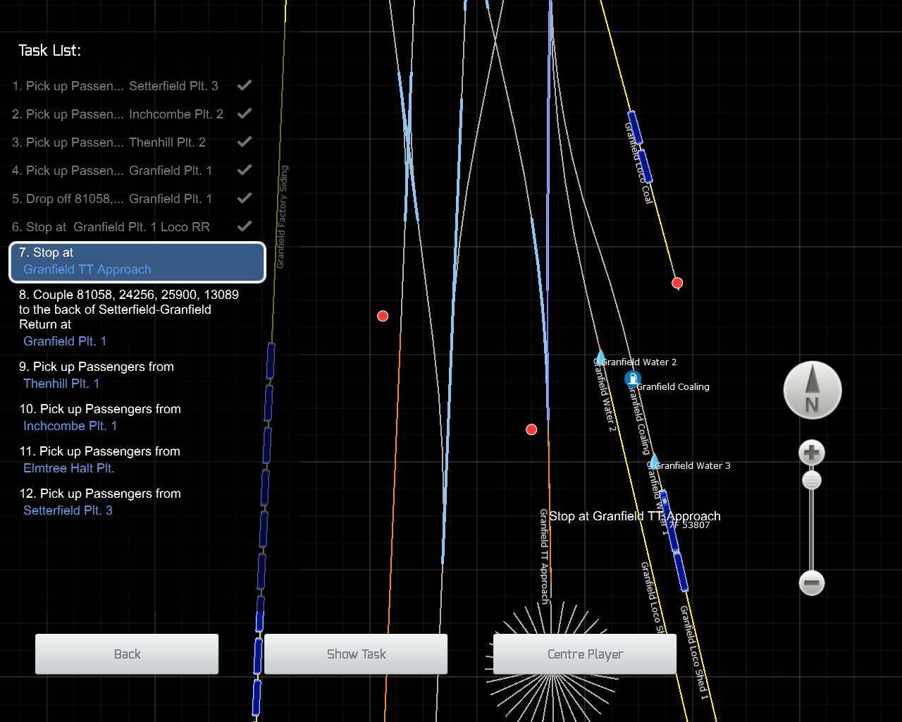The image size is (902, 722).
Task: Click the compass North icon
Action: [x=812, y=390]
